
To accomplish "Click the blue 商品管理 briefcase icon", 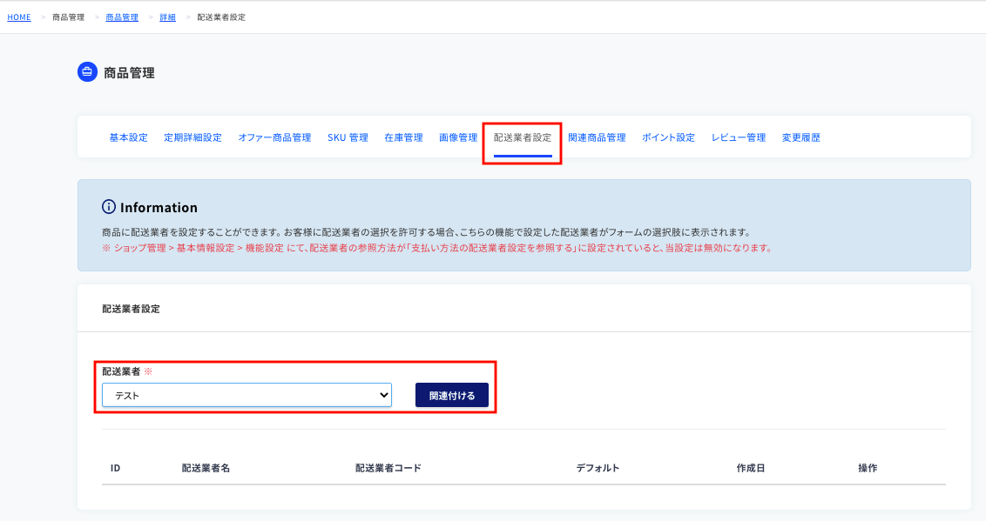I will click(87, 72).
